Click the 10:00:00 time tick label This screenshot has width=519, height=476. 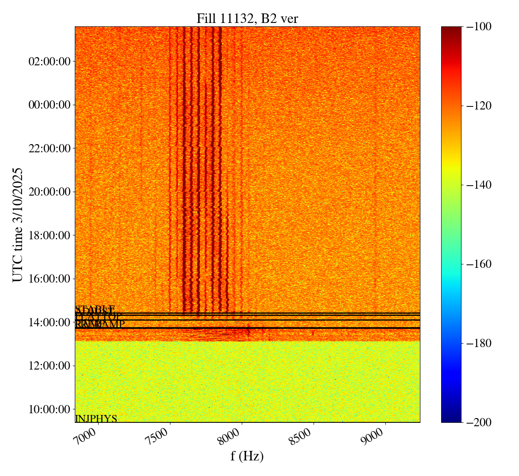tap(49, 409)
